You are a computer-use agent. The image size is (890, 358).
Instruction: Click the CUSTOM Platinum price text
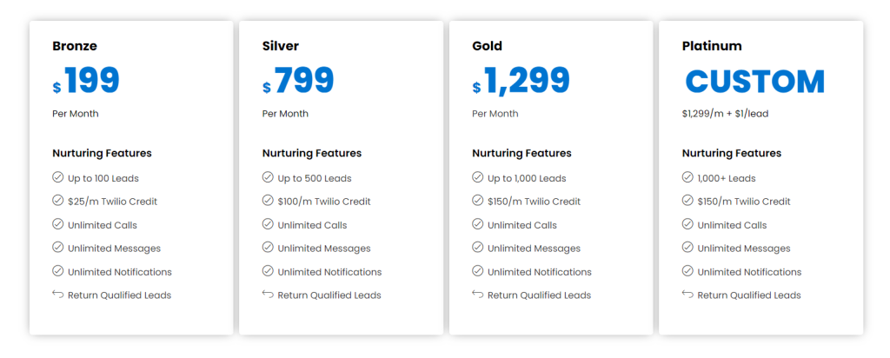(x=755, y=82)
